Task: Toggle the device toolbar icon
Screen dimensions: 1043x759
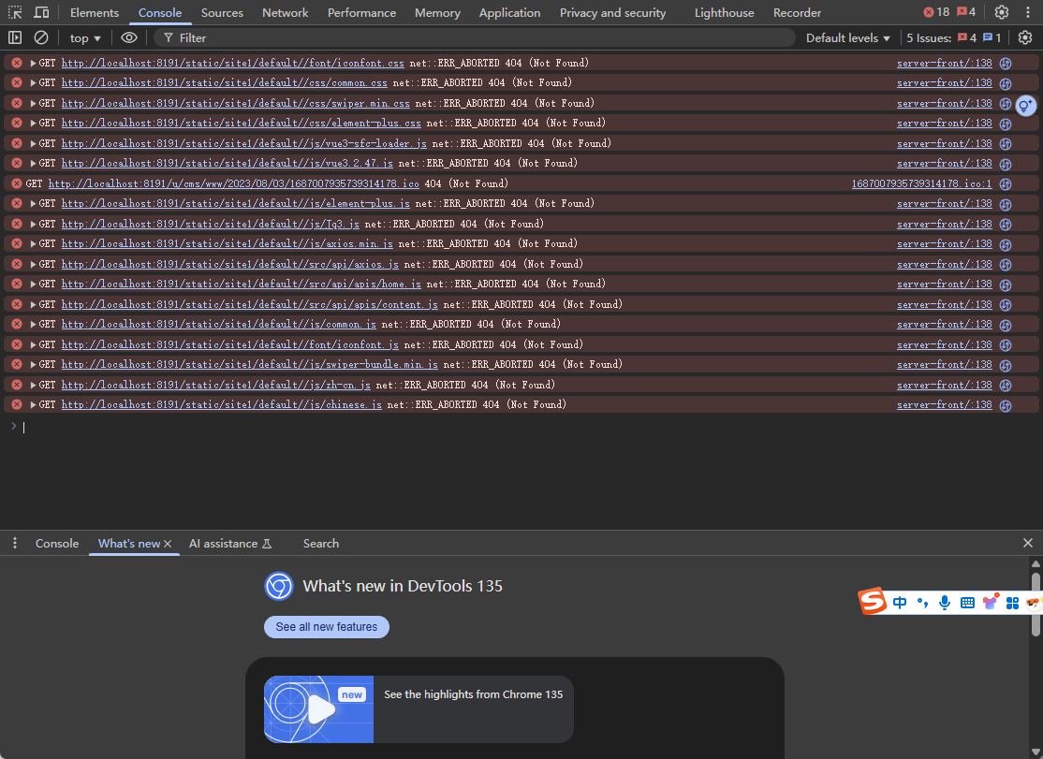Action: point(41,12)
